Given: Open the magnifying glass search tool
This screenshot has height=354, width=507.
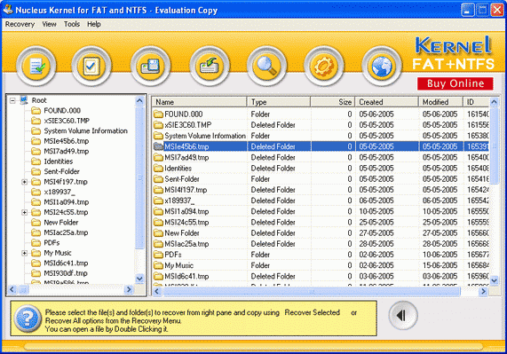Looking at the screenshot, I should coord(266,66).
